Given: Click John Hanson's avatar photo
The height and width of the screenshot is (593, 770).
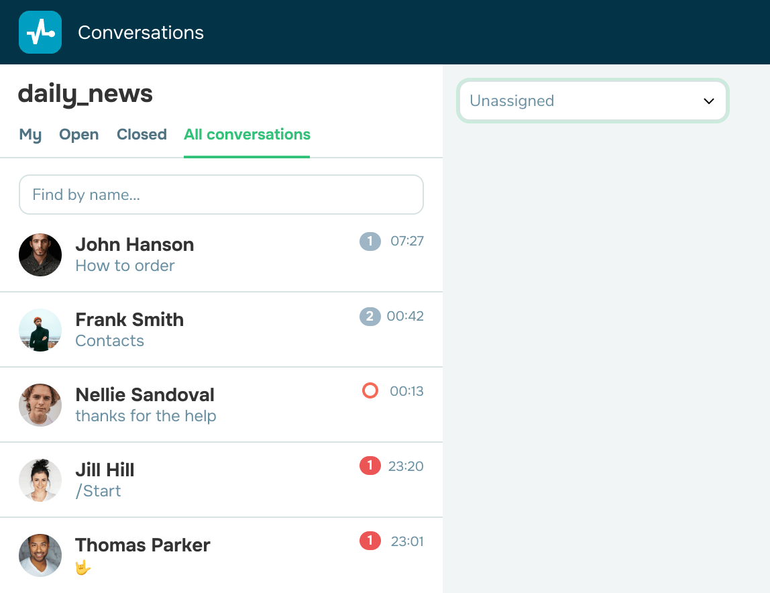Looking at the screenshot, I should pyautogui.click(x=40, y=255).
